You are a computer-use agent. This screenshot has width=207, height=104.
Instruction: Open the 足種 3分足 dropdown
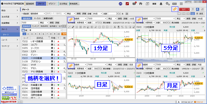click(x=97, y=14)
